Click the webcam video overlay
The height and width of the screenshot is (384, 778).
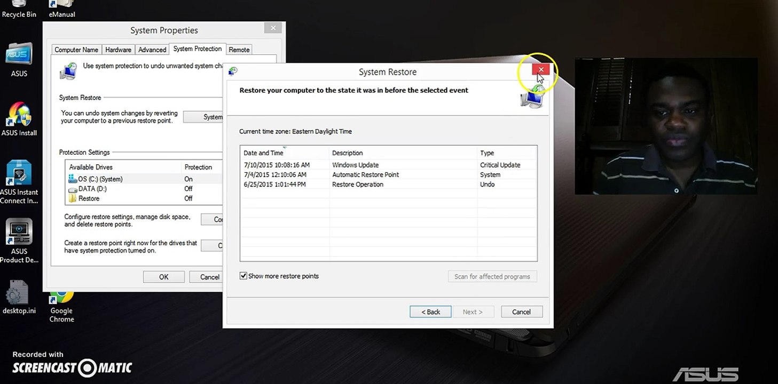666,126
